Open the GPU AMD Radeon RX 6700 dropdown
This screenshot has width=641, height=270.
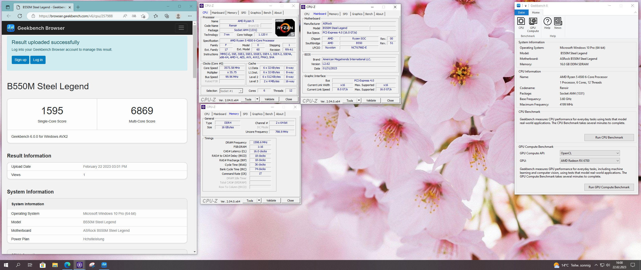(590, 161)
